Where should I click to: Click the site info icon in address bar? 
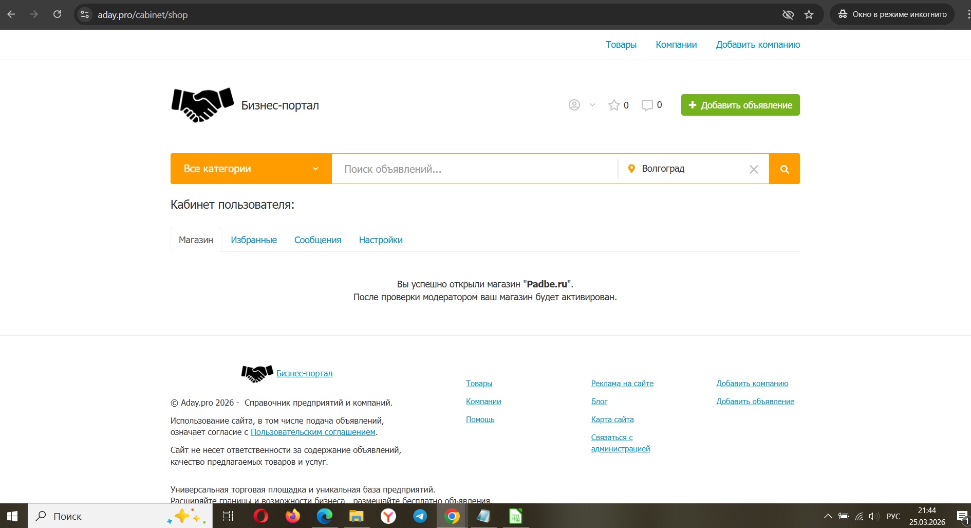(85, 14)
